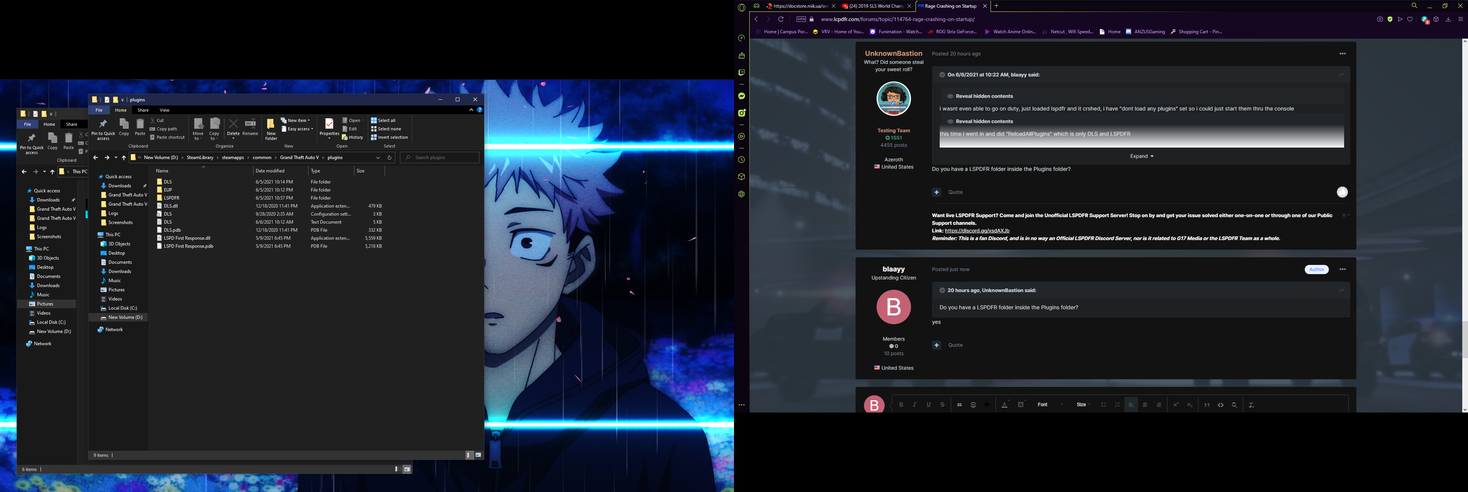The width and height of the screenshot is (1468, 492).
Task: Reveal hidden contents in blaayy's quote
Action: click(984, 96)
